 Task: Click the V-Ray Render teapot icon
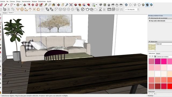[x=87, y=9]
